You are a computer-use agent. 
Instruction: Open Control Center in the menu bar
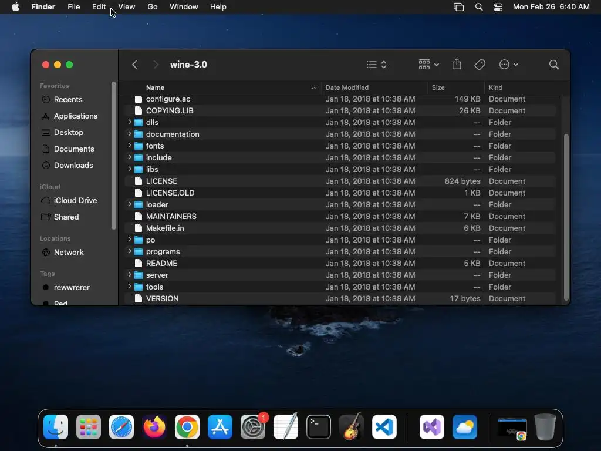pyautogui.click(x=498, y=7)
